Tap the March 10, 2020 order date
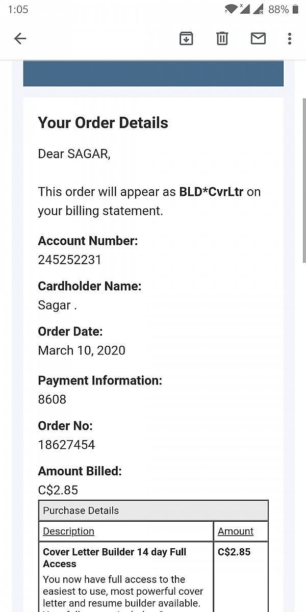 [x=82, y=350]
